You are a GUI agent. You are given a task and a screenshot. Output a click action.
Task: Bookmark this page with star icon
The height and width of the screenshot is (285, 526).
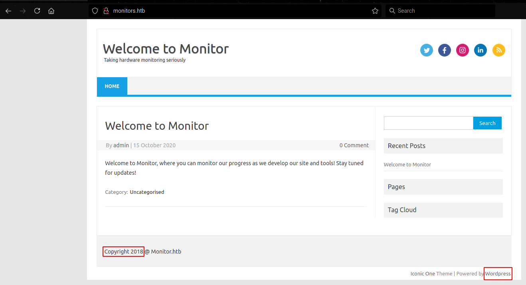point(375,11)
